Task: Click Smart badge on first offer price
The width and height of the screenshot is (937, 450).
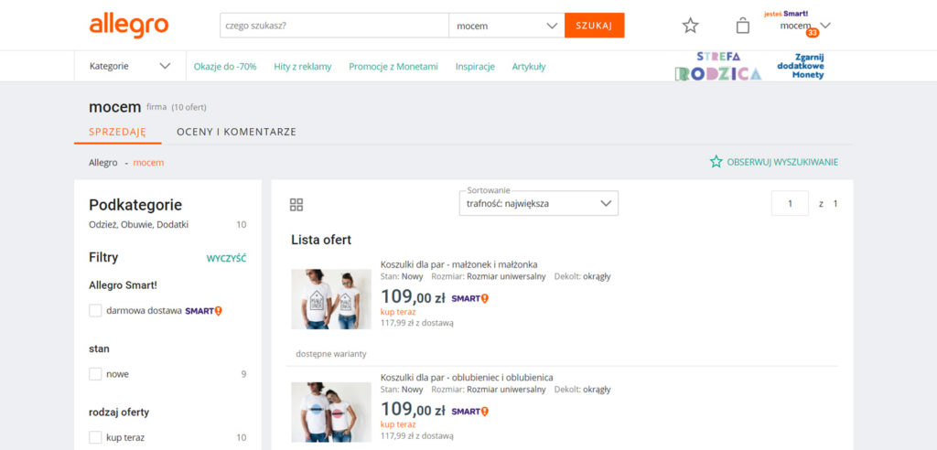Action: coord(469,298)
